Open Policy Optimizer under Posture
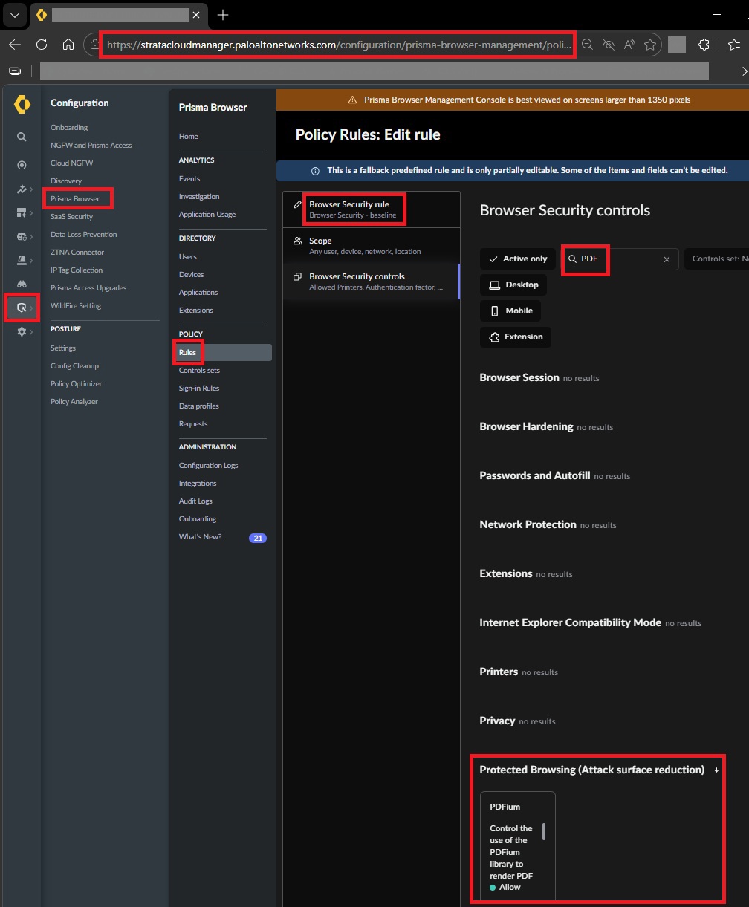The height and width of the screenshot is (907, 749). coord(76,383)
